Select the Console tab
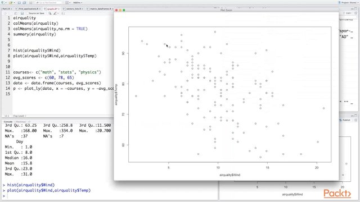This screenshot has width=360, height=202. [8, 122]
